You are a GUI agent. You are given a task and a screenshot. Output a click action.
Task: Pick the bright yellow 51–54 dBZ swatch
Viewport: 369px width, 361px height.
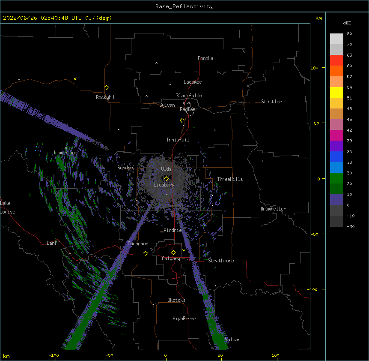(x=336, y=92)
